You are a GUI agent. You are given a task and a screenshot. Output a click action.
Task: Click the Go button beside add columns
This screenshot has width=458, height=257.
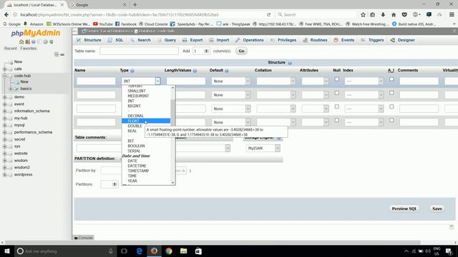pyautogui.click(x=241, y=51)
